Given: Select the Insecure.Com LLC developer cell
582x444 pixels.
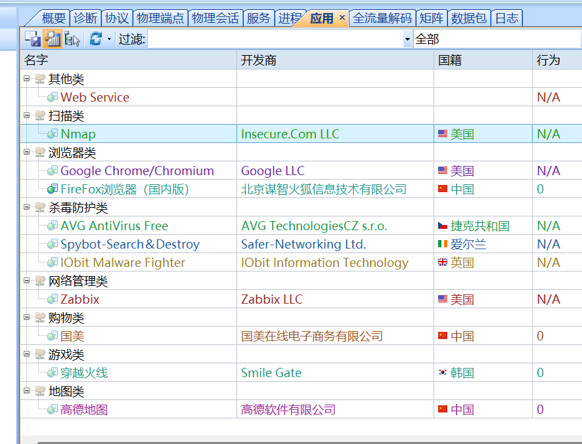Looking at the screenshot, I should point(335,134).
